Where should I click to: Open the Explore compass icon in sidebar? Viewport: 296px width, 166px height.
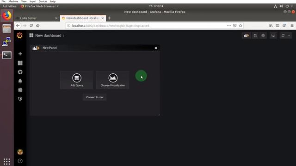pos(20,72)
